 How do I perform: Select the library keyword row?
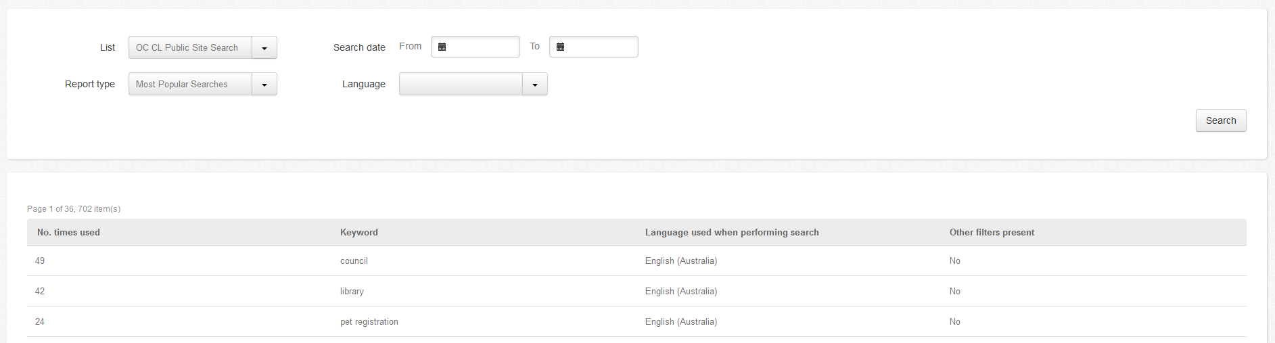[x=352, y=291]
